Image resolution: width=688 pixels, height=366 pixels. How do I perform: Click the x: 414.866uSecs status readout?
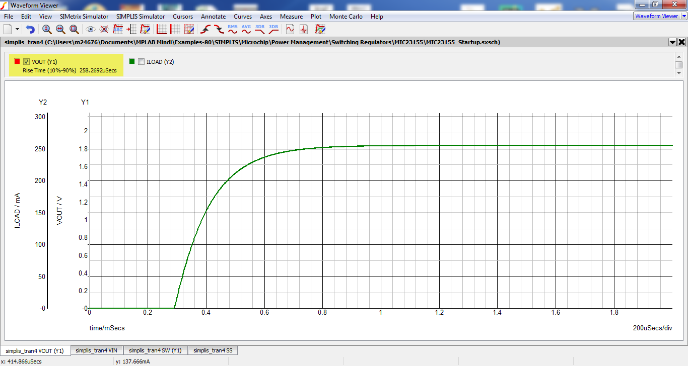coord(22,361)
